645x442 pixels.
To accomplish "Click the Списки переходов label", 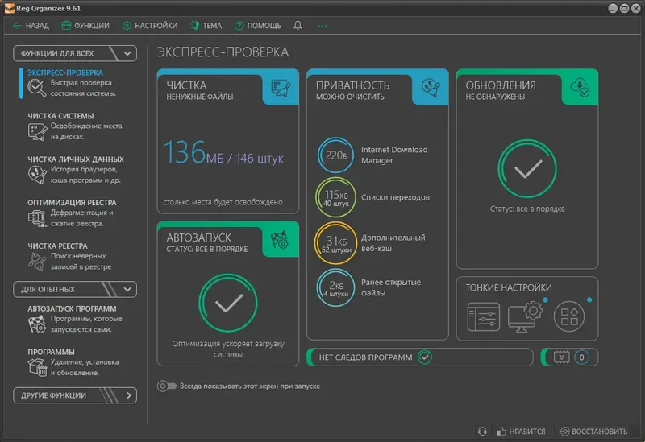I will [395, 197].
